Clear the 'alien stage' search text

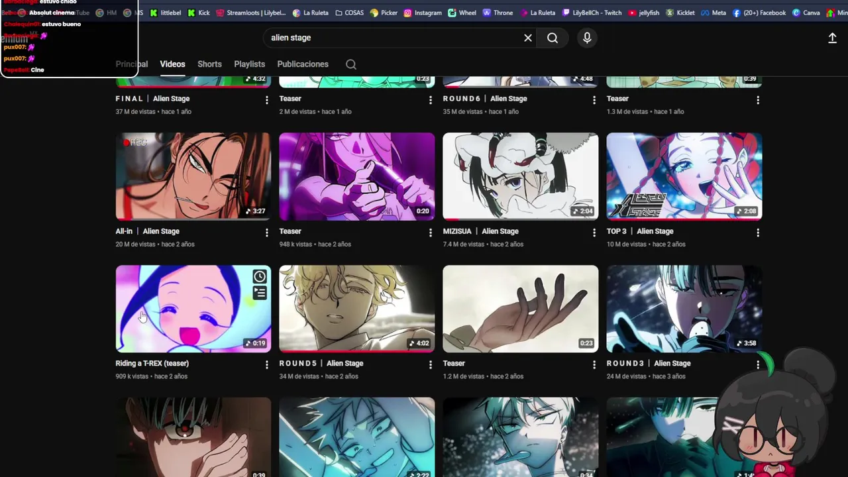tap(528, 38)
